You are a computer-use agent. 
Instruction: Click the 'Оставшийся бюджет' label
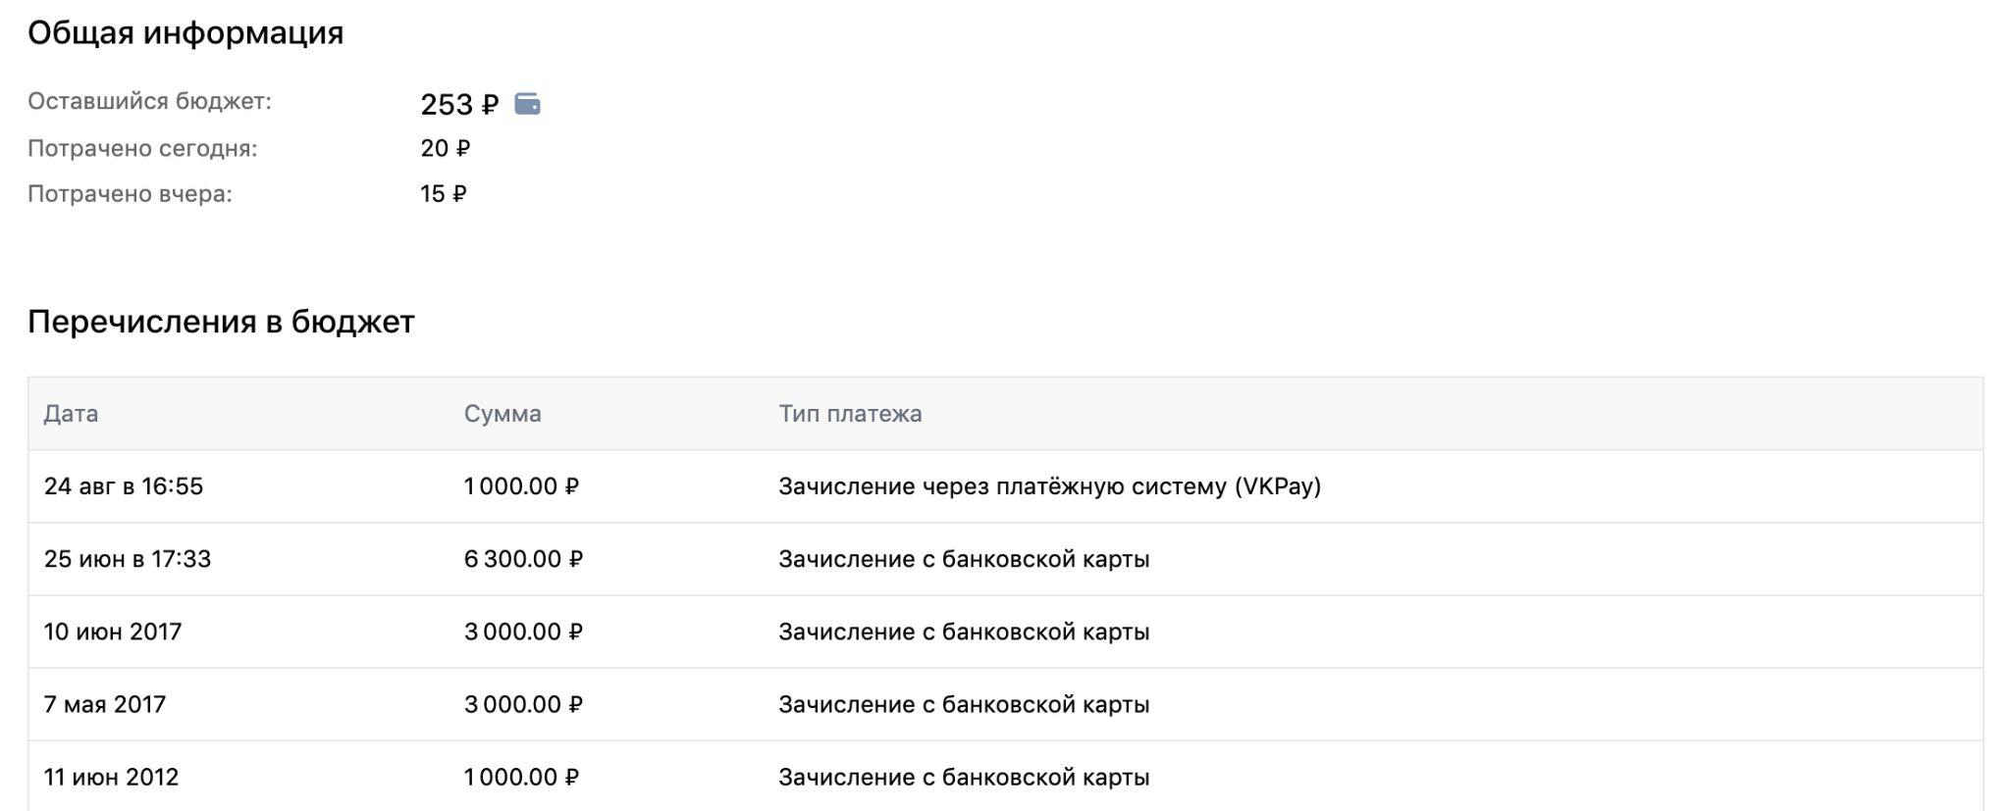point(149,101)
